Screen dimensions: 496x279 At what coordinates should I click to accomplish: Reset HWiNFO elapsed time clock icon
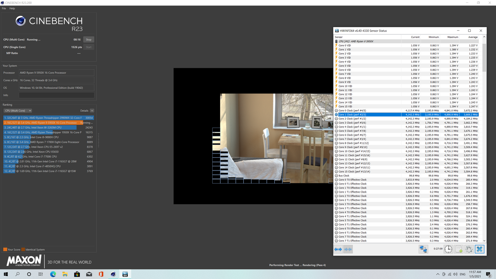click(448, 249)
